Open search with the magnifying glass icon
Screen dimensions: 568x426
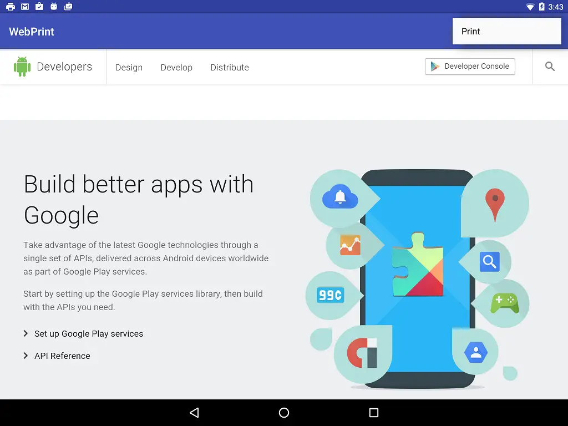[x=549, y=66]
